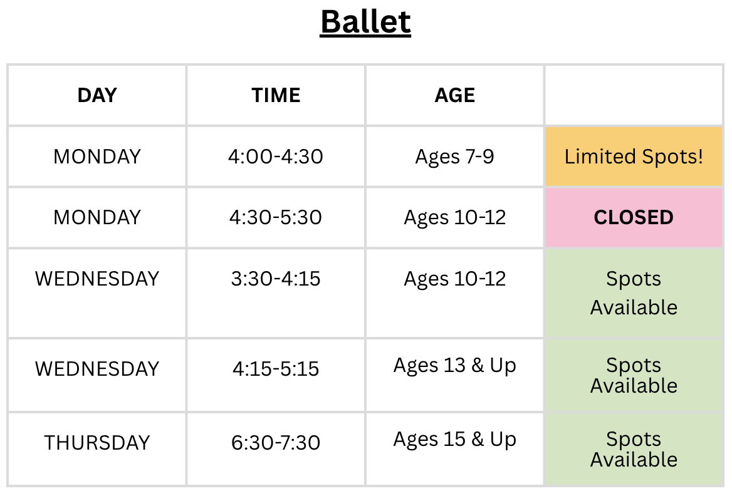
Task: Click Spots Available for Thursday class
Action: click(634, 449)
